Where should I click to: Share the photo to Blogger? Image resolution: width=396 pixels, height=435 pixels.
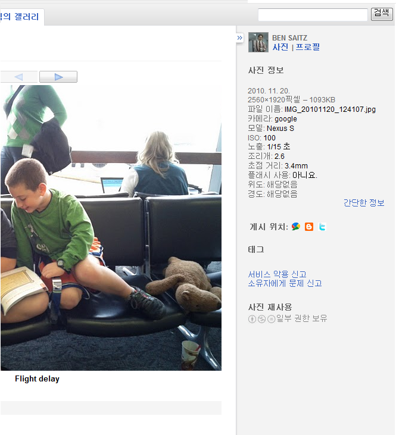309,227
